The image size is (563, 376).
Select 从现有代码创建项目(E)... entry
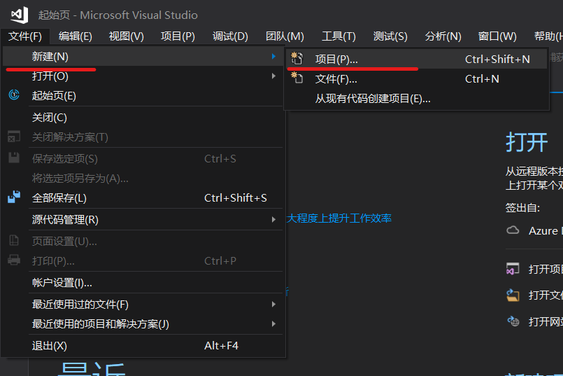(x=417, y=99)
